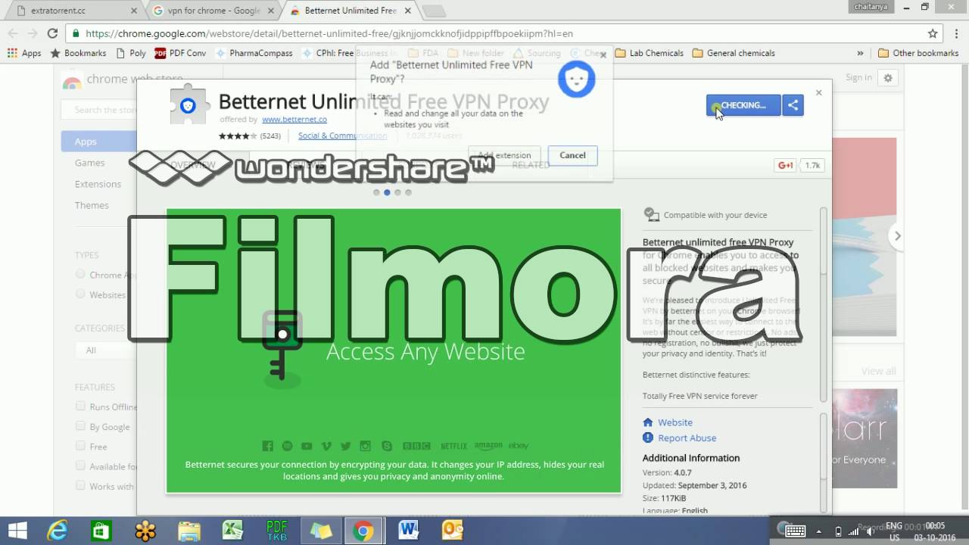Open Excel from the taskbar

tap(232, 531)
